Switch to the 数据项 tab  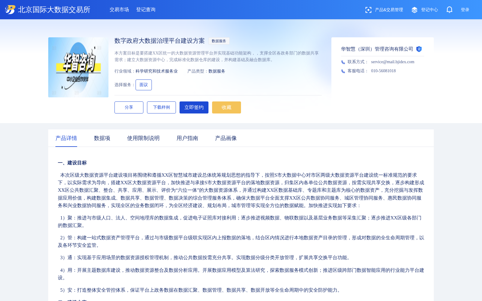point(102,138)
